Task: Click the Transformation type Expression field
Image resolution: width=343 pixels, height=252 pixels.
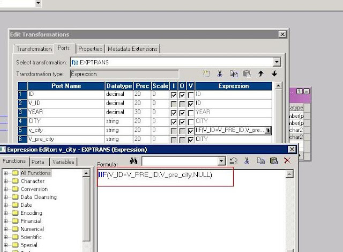Action: coord(124,74)
